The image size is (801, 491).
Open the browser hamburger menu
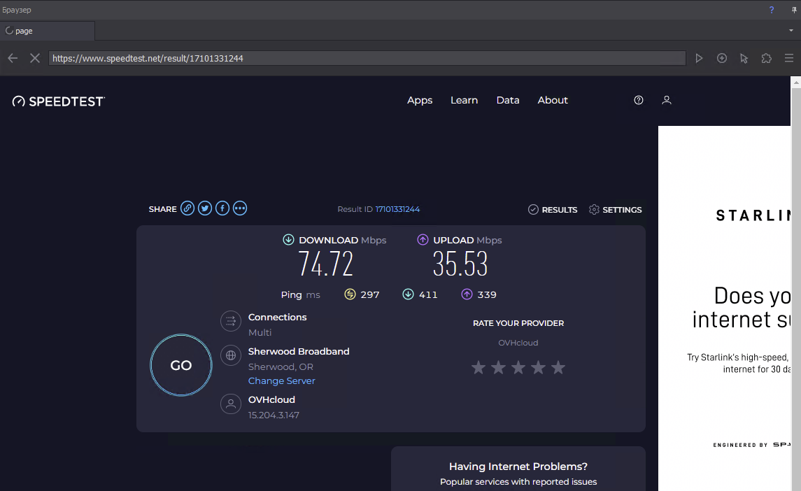click(789, 58)
